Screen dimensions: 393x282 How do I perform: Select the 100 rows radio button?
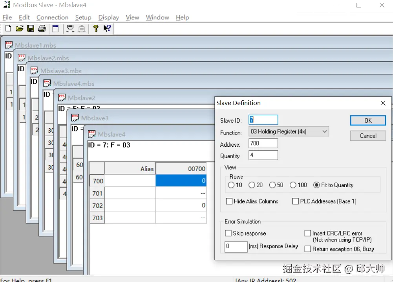(x=293, y=185)
